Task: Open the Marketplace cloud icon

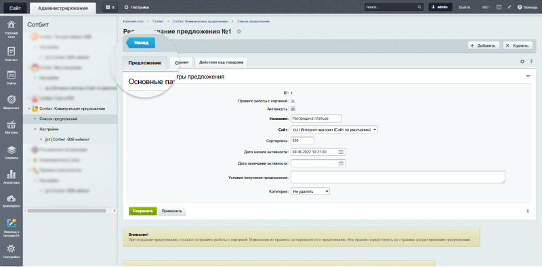Action: click(x=12, y=199)
